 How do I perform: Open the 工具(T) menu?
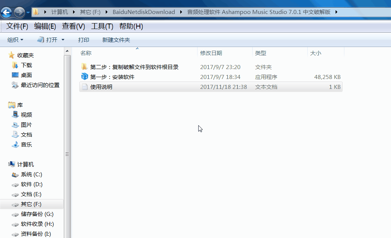point(102,26)
